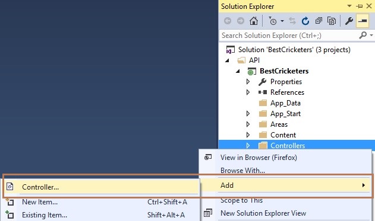Collapse the BestCricketers project node
Viewport: 375px width, 221px height.
pyautogui.click(x=238, y=71)
